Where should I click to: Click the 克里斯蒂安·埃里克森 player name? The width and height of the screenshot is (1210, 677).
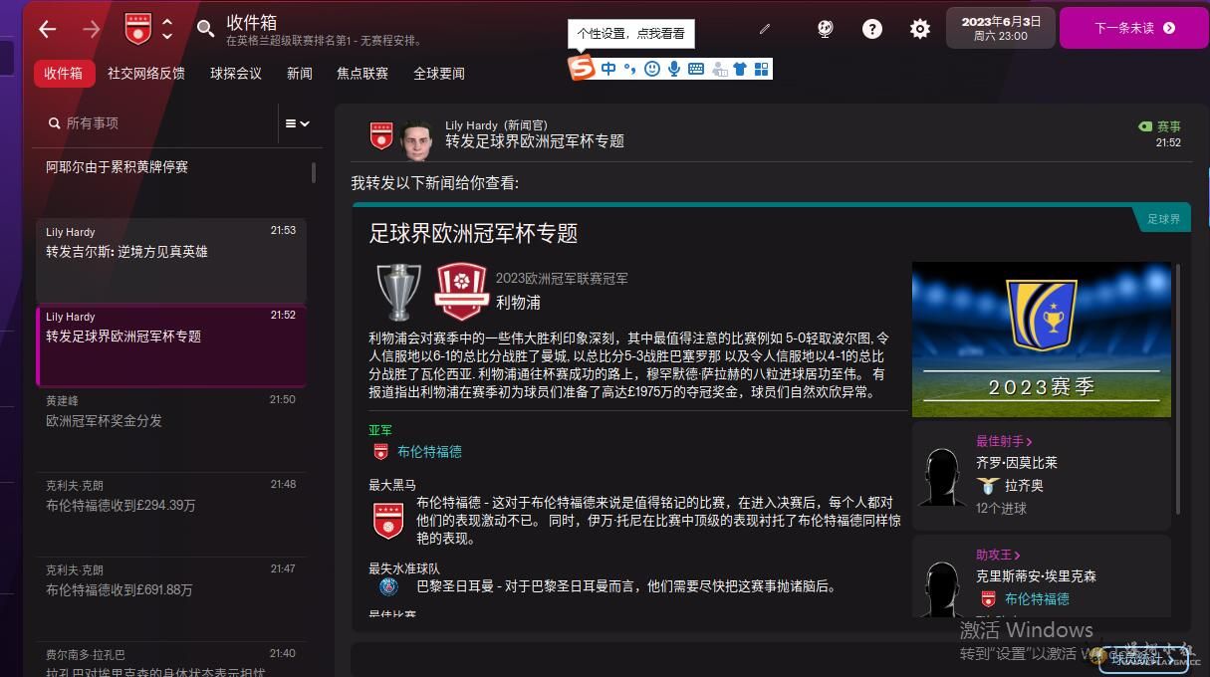(x=1036, y=575)
